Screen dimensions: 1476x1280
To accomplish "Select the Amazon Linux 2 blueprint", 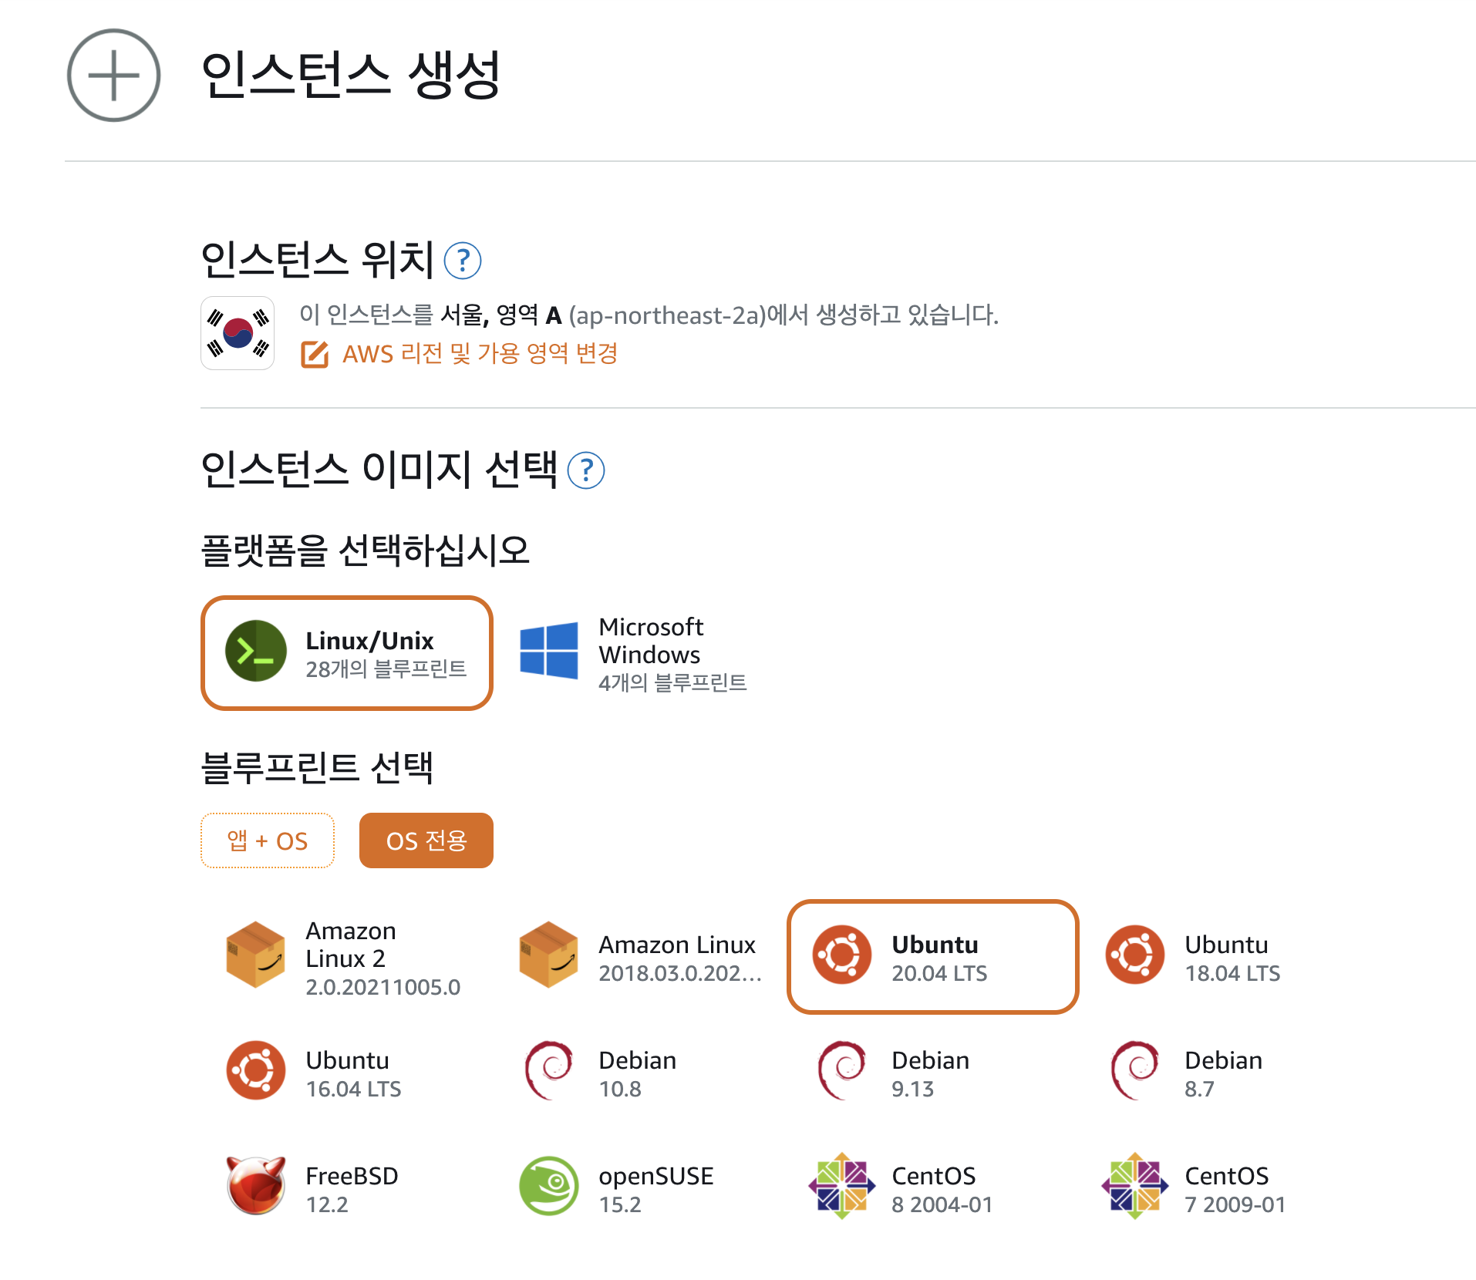I will pos(347,957).
